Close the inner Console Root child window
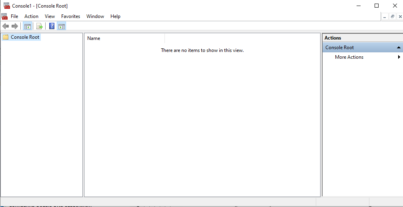403x207 pixels. tap(400, 17)
